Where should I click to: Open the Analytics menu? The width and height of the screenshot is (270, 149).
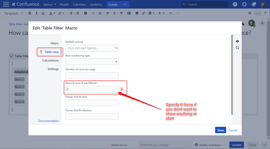(96, 5)
